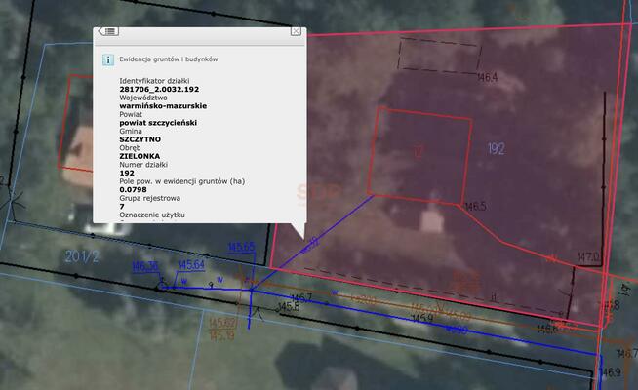Click the Grupa rejestrowa label
The image size is (638, 390).
coord(153,198)
